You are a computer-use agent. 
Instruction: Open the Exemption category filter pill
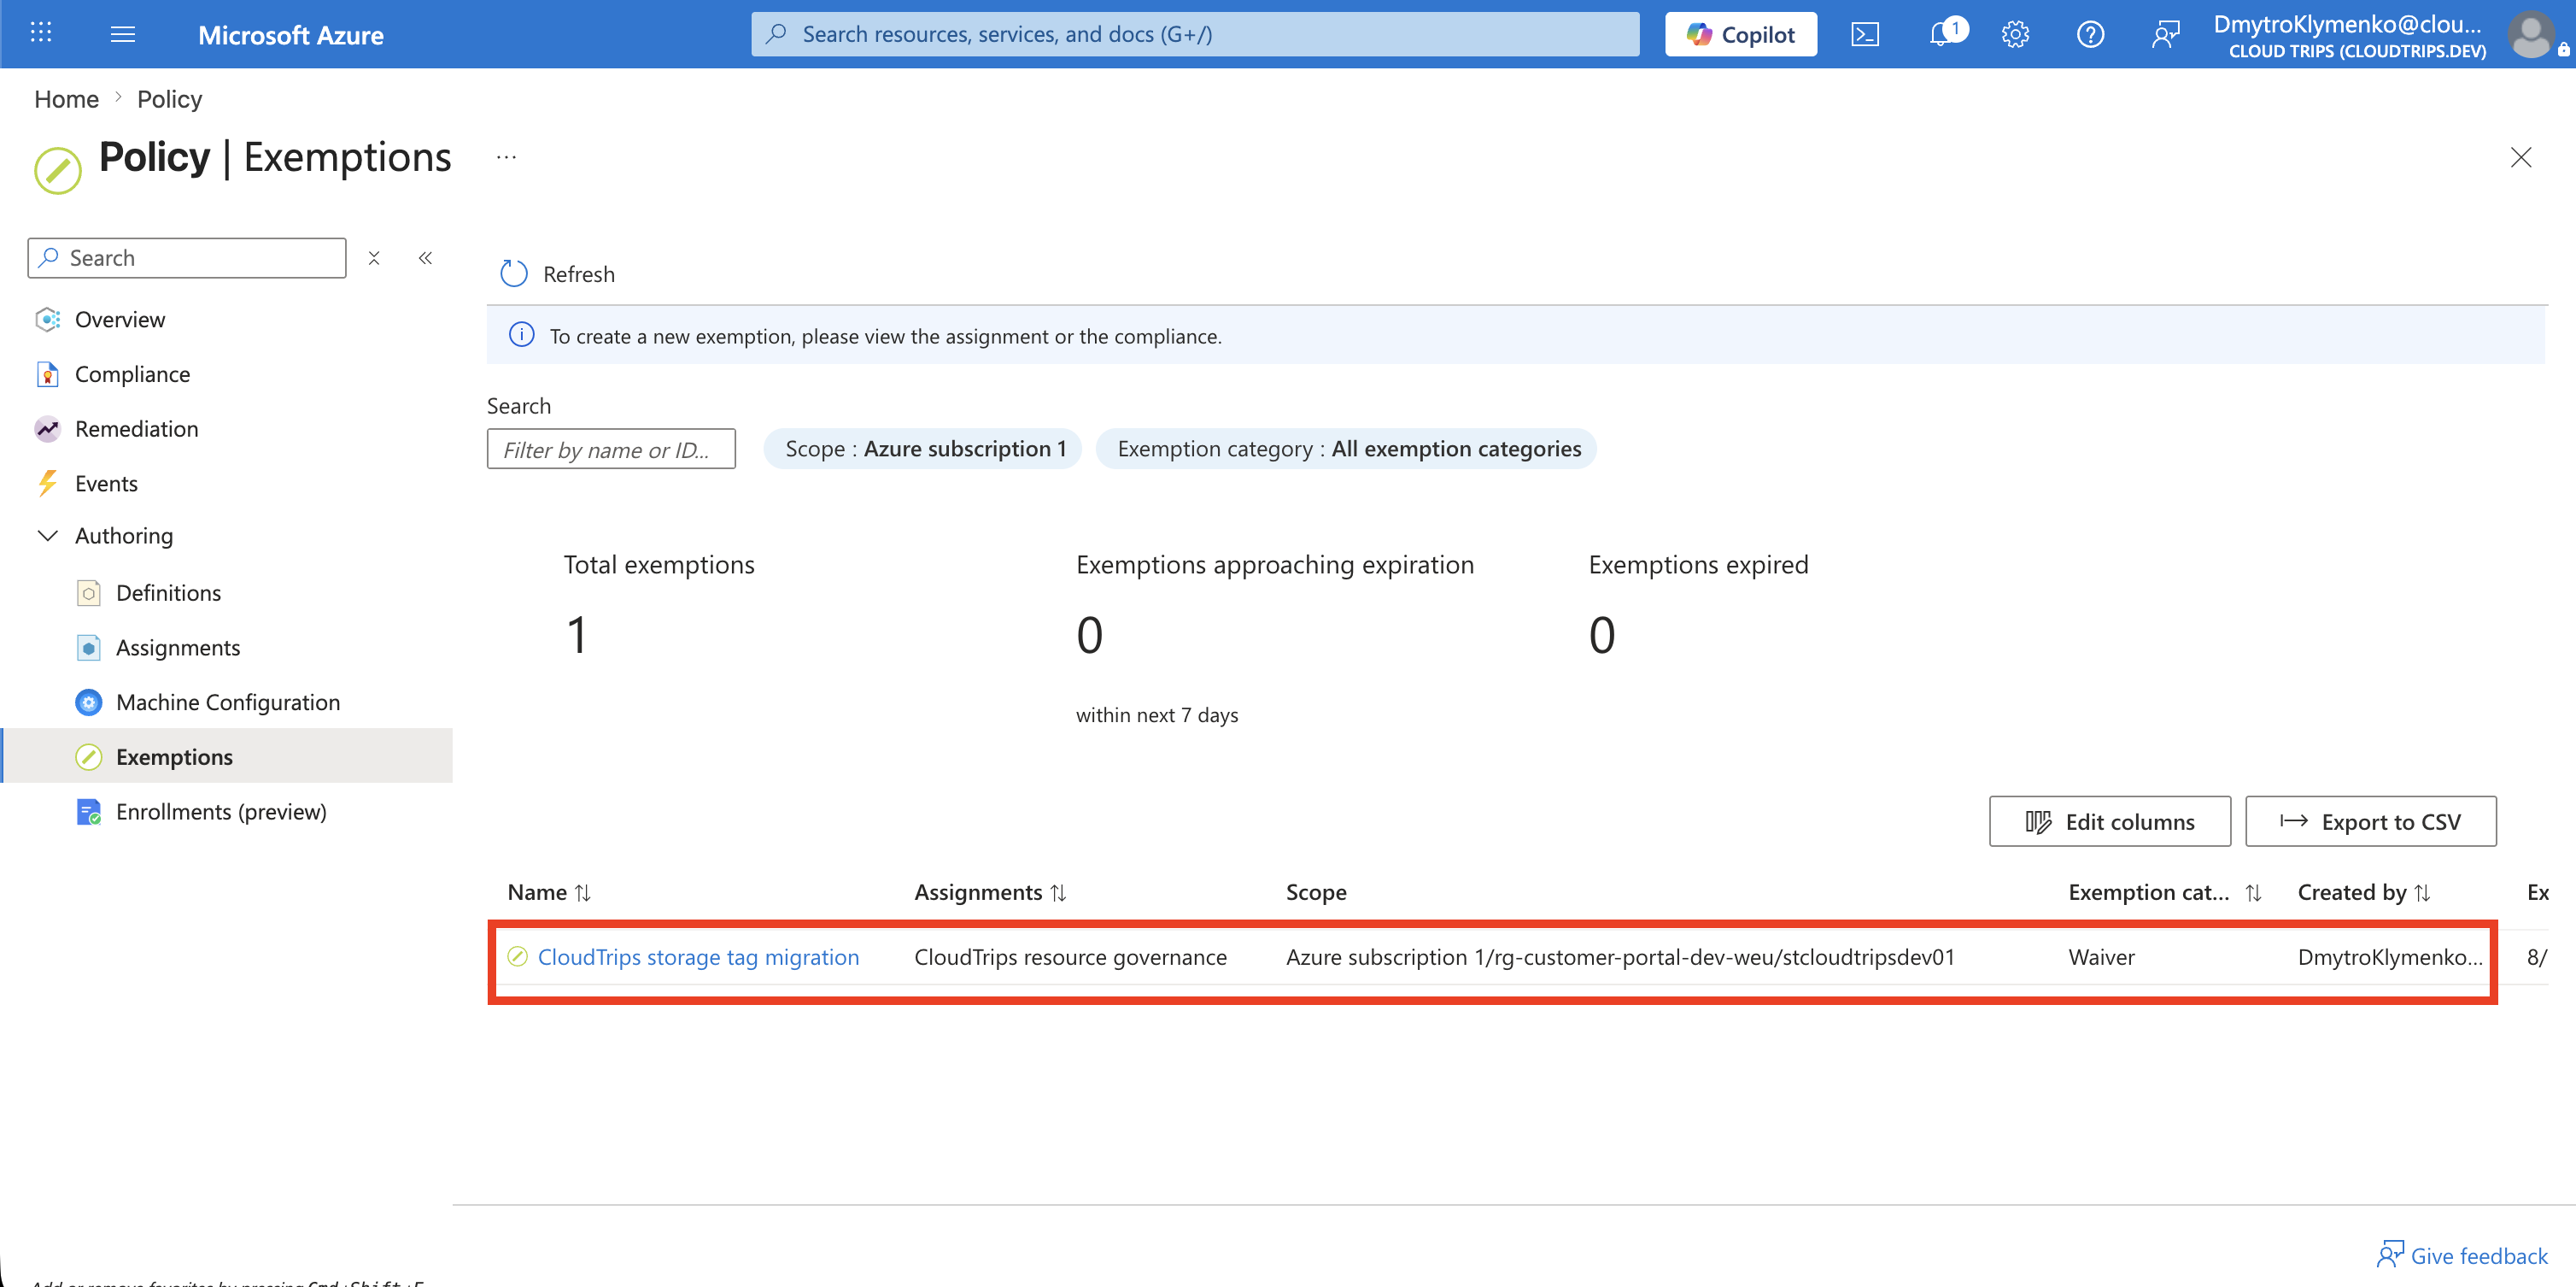click(1347, 450)
